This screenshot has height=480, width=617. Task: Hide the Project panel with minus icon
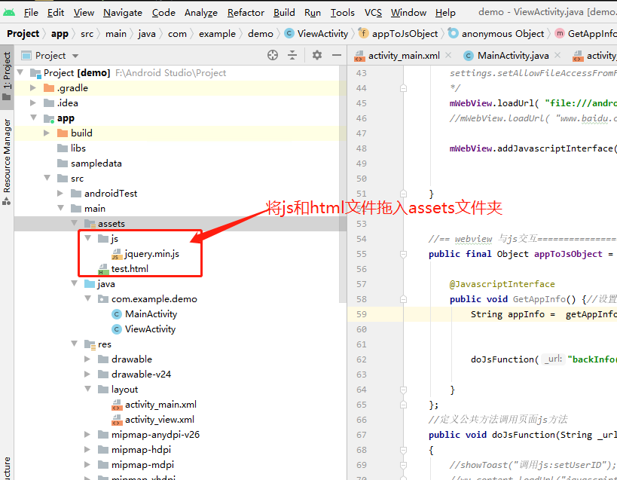336,55
